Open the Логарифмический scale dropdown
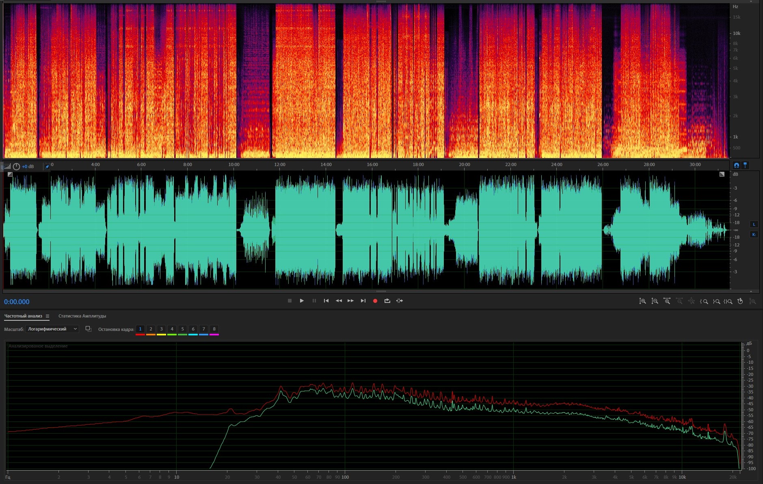763x484 pixels. pos(52,329)
